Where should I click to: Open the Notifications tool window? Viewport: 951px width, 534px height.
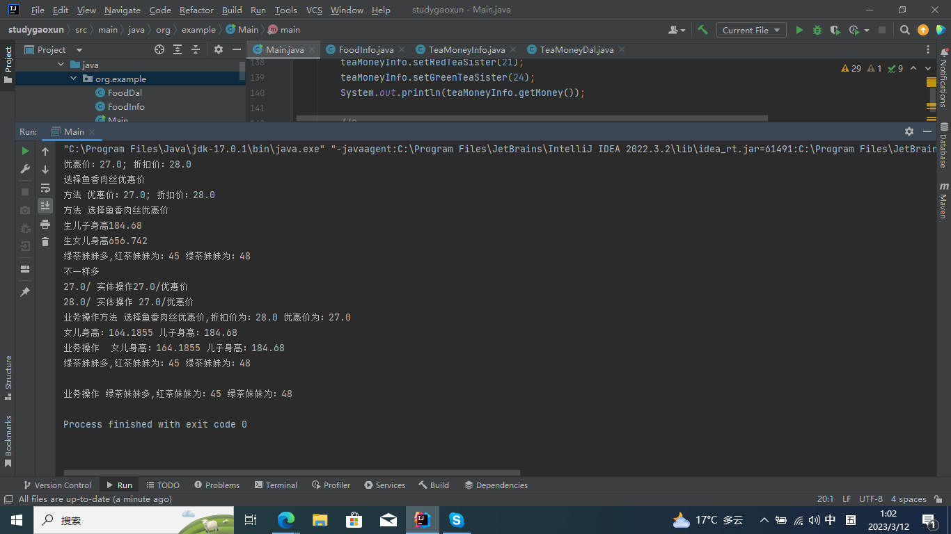pos(944,78)
